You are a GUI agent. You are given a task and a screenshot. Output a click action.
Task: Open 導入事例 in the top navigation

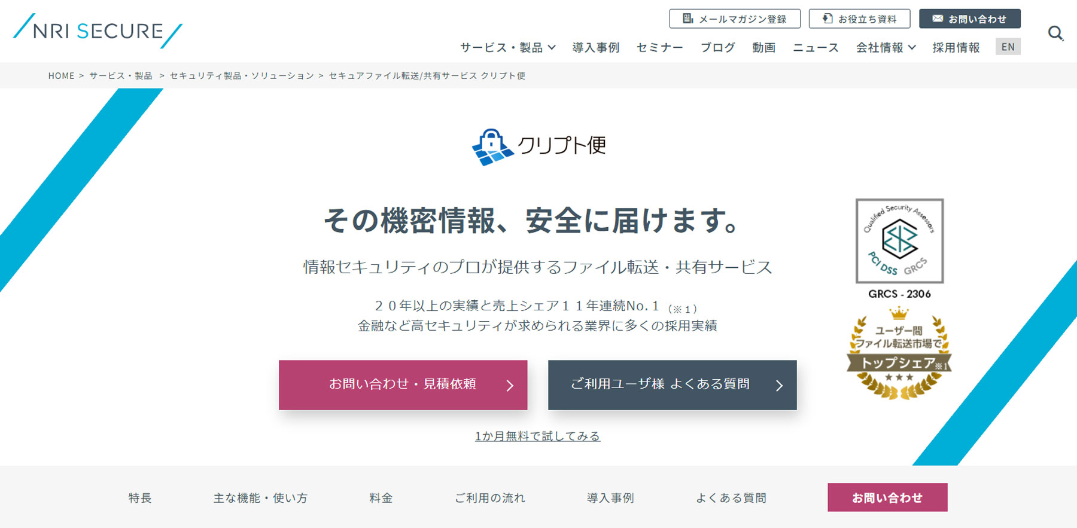tap(596, 47)
